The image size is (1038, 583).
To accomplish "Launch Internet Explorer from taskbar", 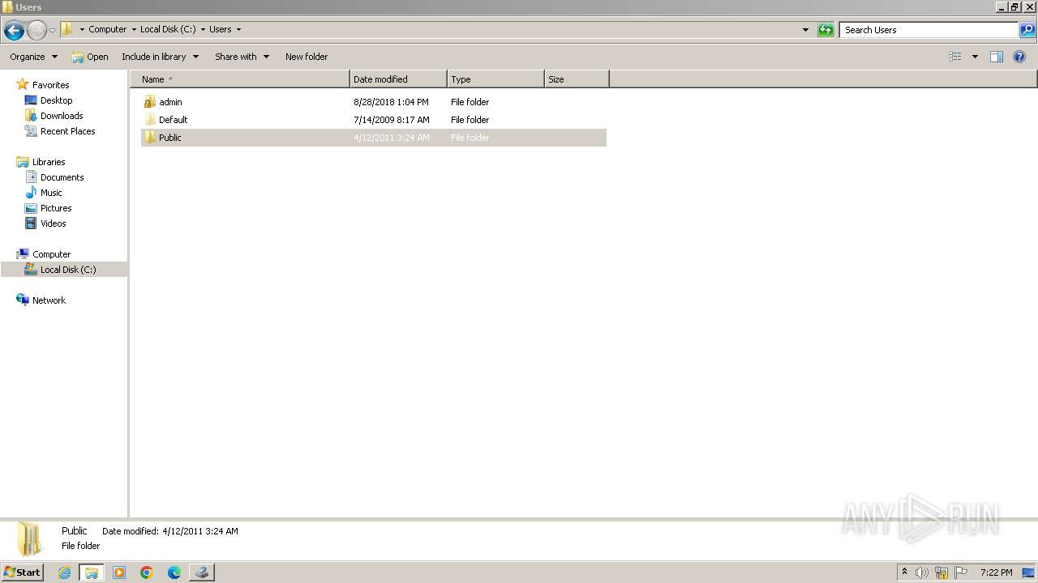I will pos(64,572).
